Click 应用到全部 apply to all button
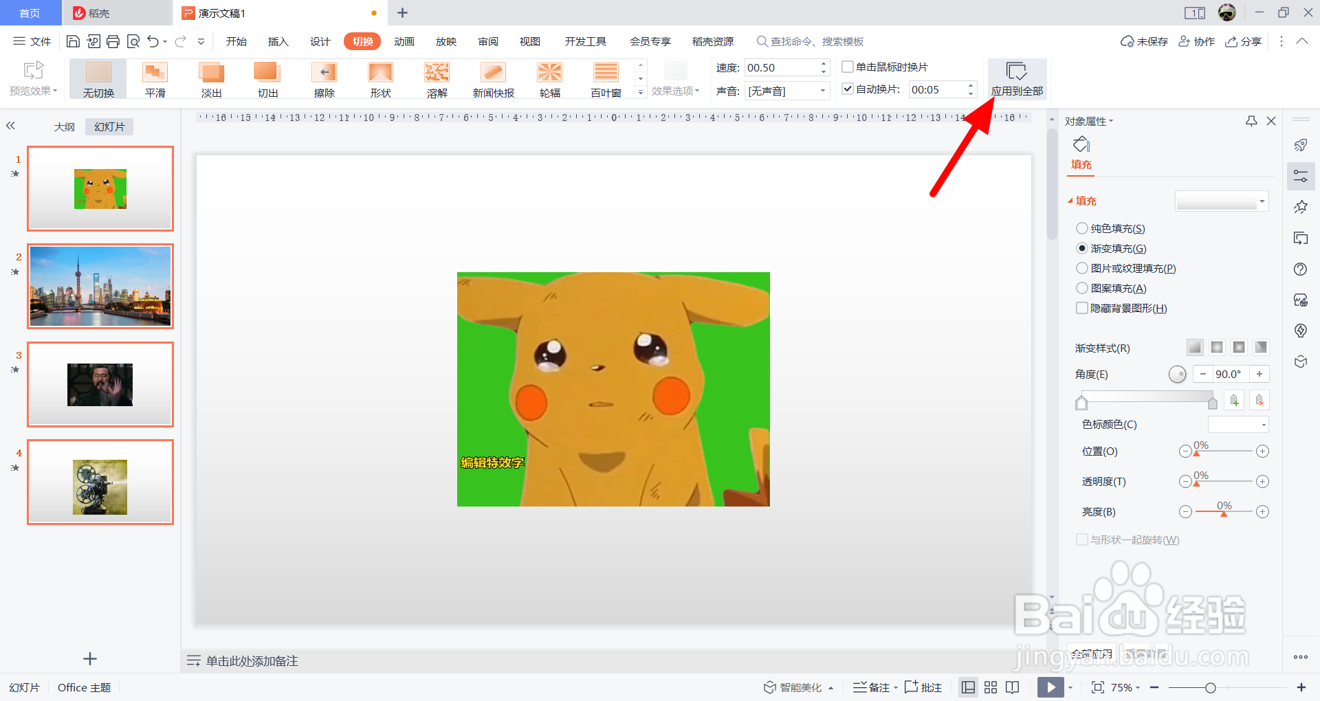Image resolution: width=1320 pixels, height=701 pixels. [x=1017, y=79]
